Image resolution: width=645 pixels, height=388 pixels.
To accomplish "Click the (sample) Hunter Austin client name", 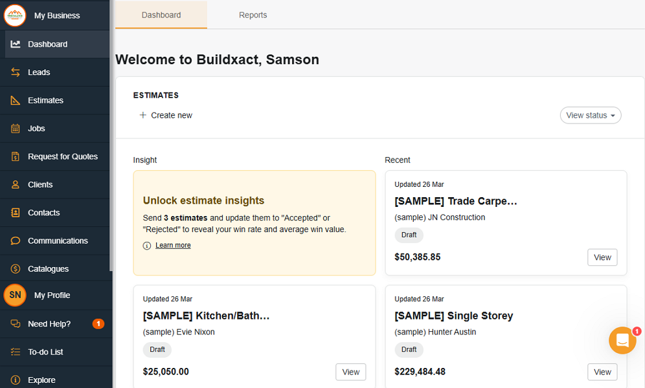I will coord(435,332).
